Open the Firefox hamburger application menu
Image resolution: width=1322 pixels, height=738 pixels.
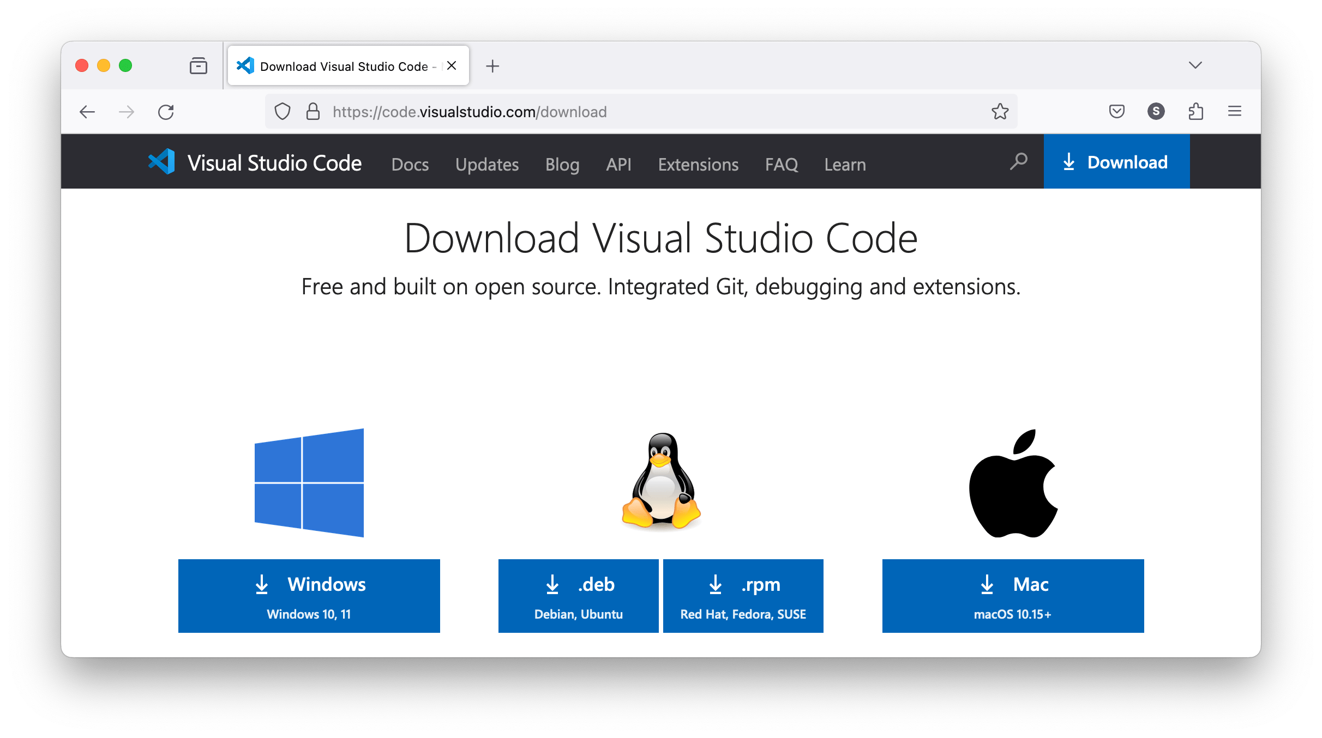tap(1235, 112)
